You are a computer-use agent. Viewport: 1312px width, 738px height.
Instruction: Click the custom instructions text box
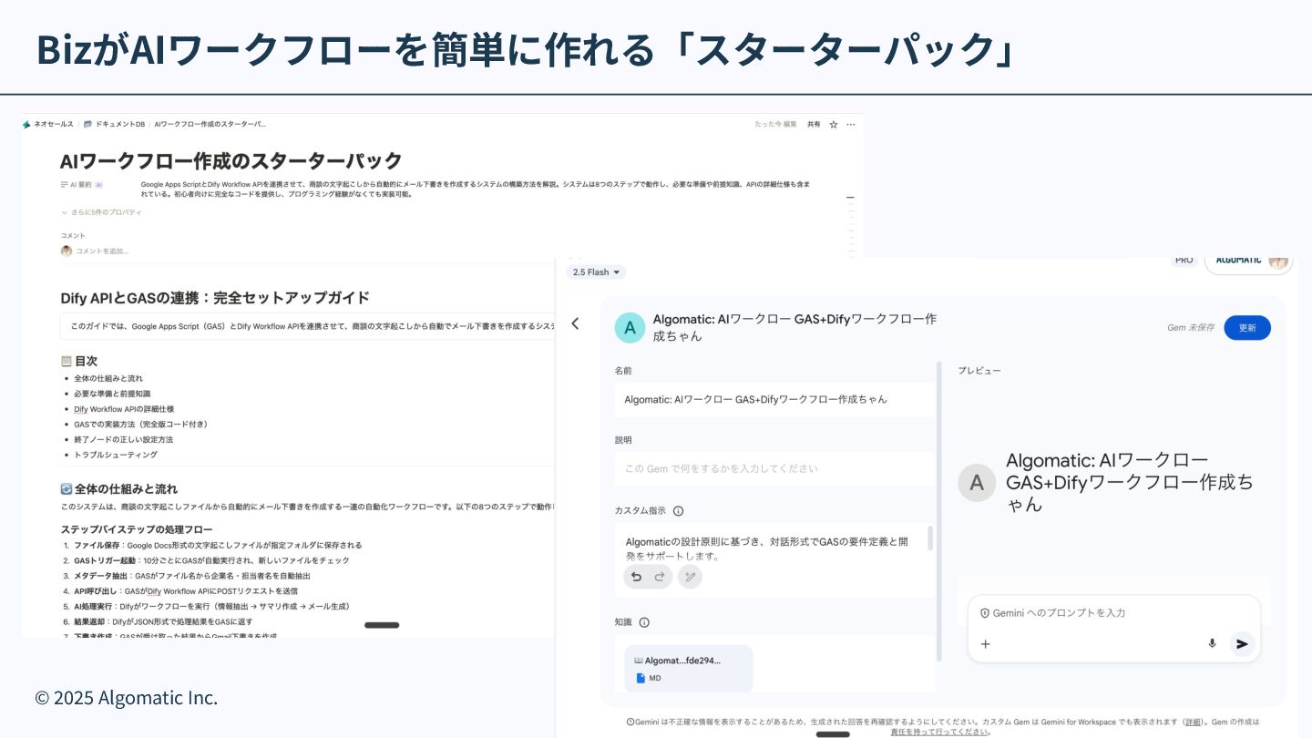[x=775, y=560]
